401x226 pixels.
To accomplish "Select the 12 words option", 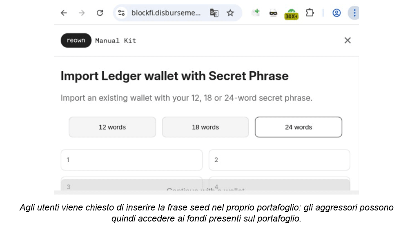I will pyautogui.click(x=112, y=127).
